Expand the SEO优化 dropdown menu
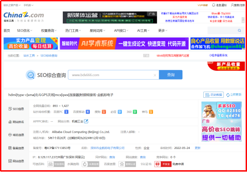The height and width of the screenshot is (172, 247). pos(25,31)
